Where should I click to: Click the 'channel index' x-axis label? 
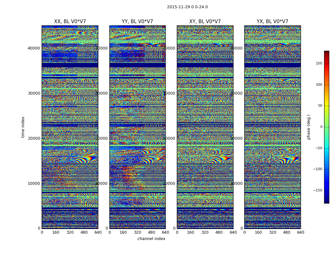click(151, 239)
